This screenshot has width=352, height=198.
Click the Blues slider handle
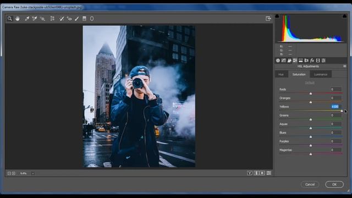pos(311,137)
